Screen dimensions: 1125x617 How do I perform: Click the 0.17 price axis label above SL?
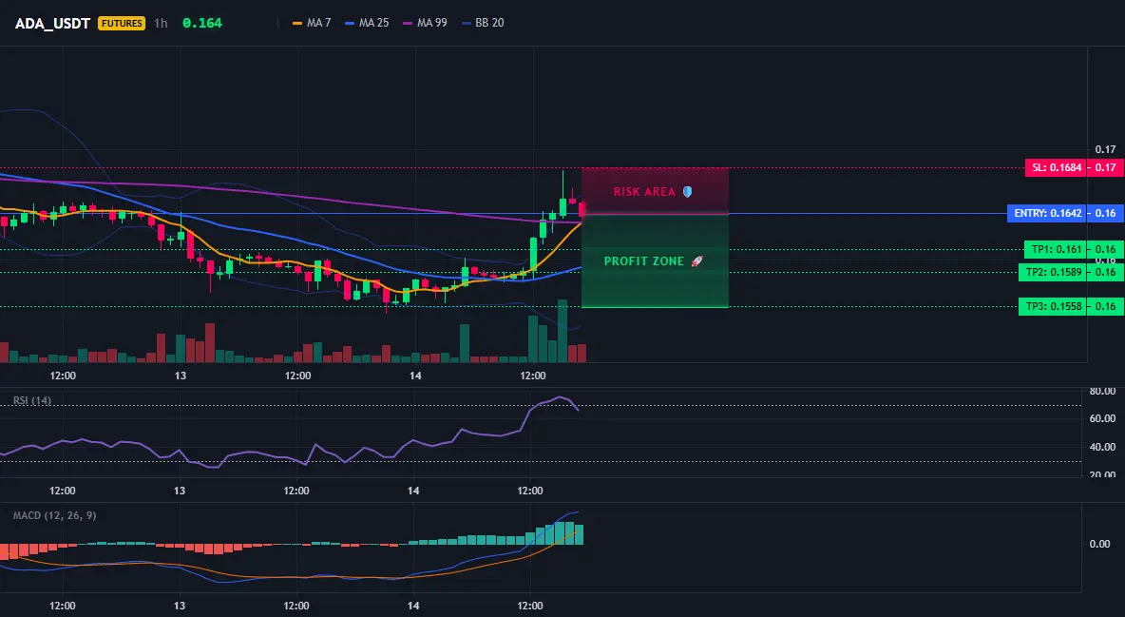(1106, 150)
